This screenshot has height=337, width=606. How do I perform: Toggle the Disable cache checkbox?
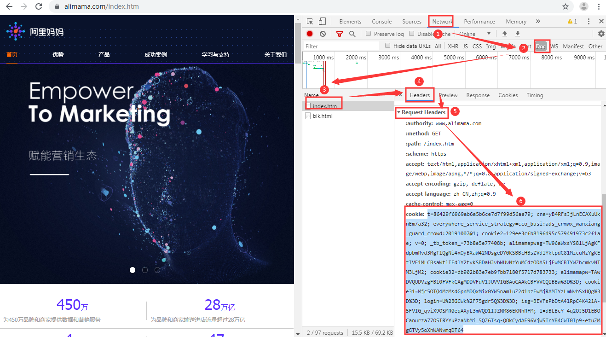412,34
